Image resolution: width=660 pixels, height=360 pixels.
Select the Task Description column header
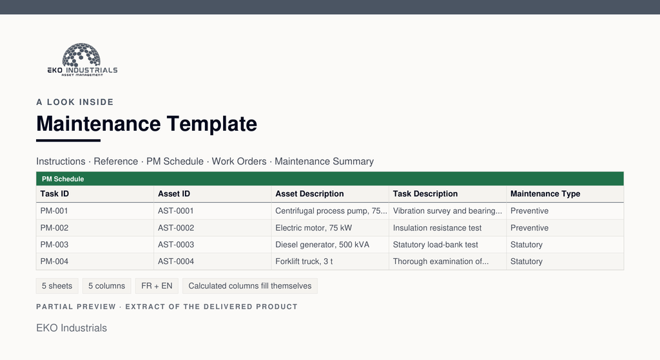447,194
